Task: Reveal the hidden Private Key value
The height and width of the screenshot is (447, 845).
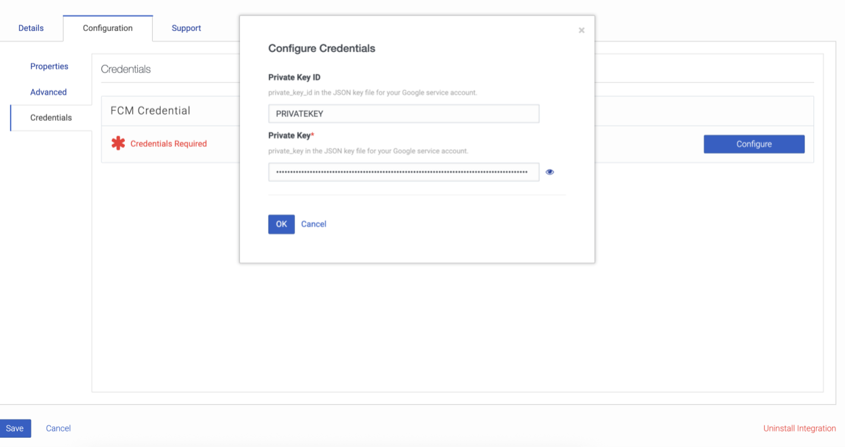Action: click(x=550, y=172)
